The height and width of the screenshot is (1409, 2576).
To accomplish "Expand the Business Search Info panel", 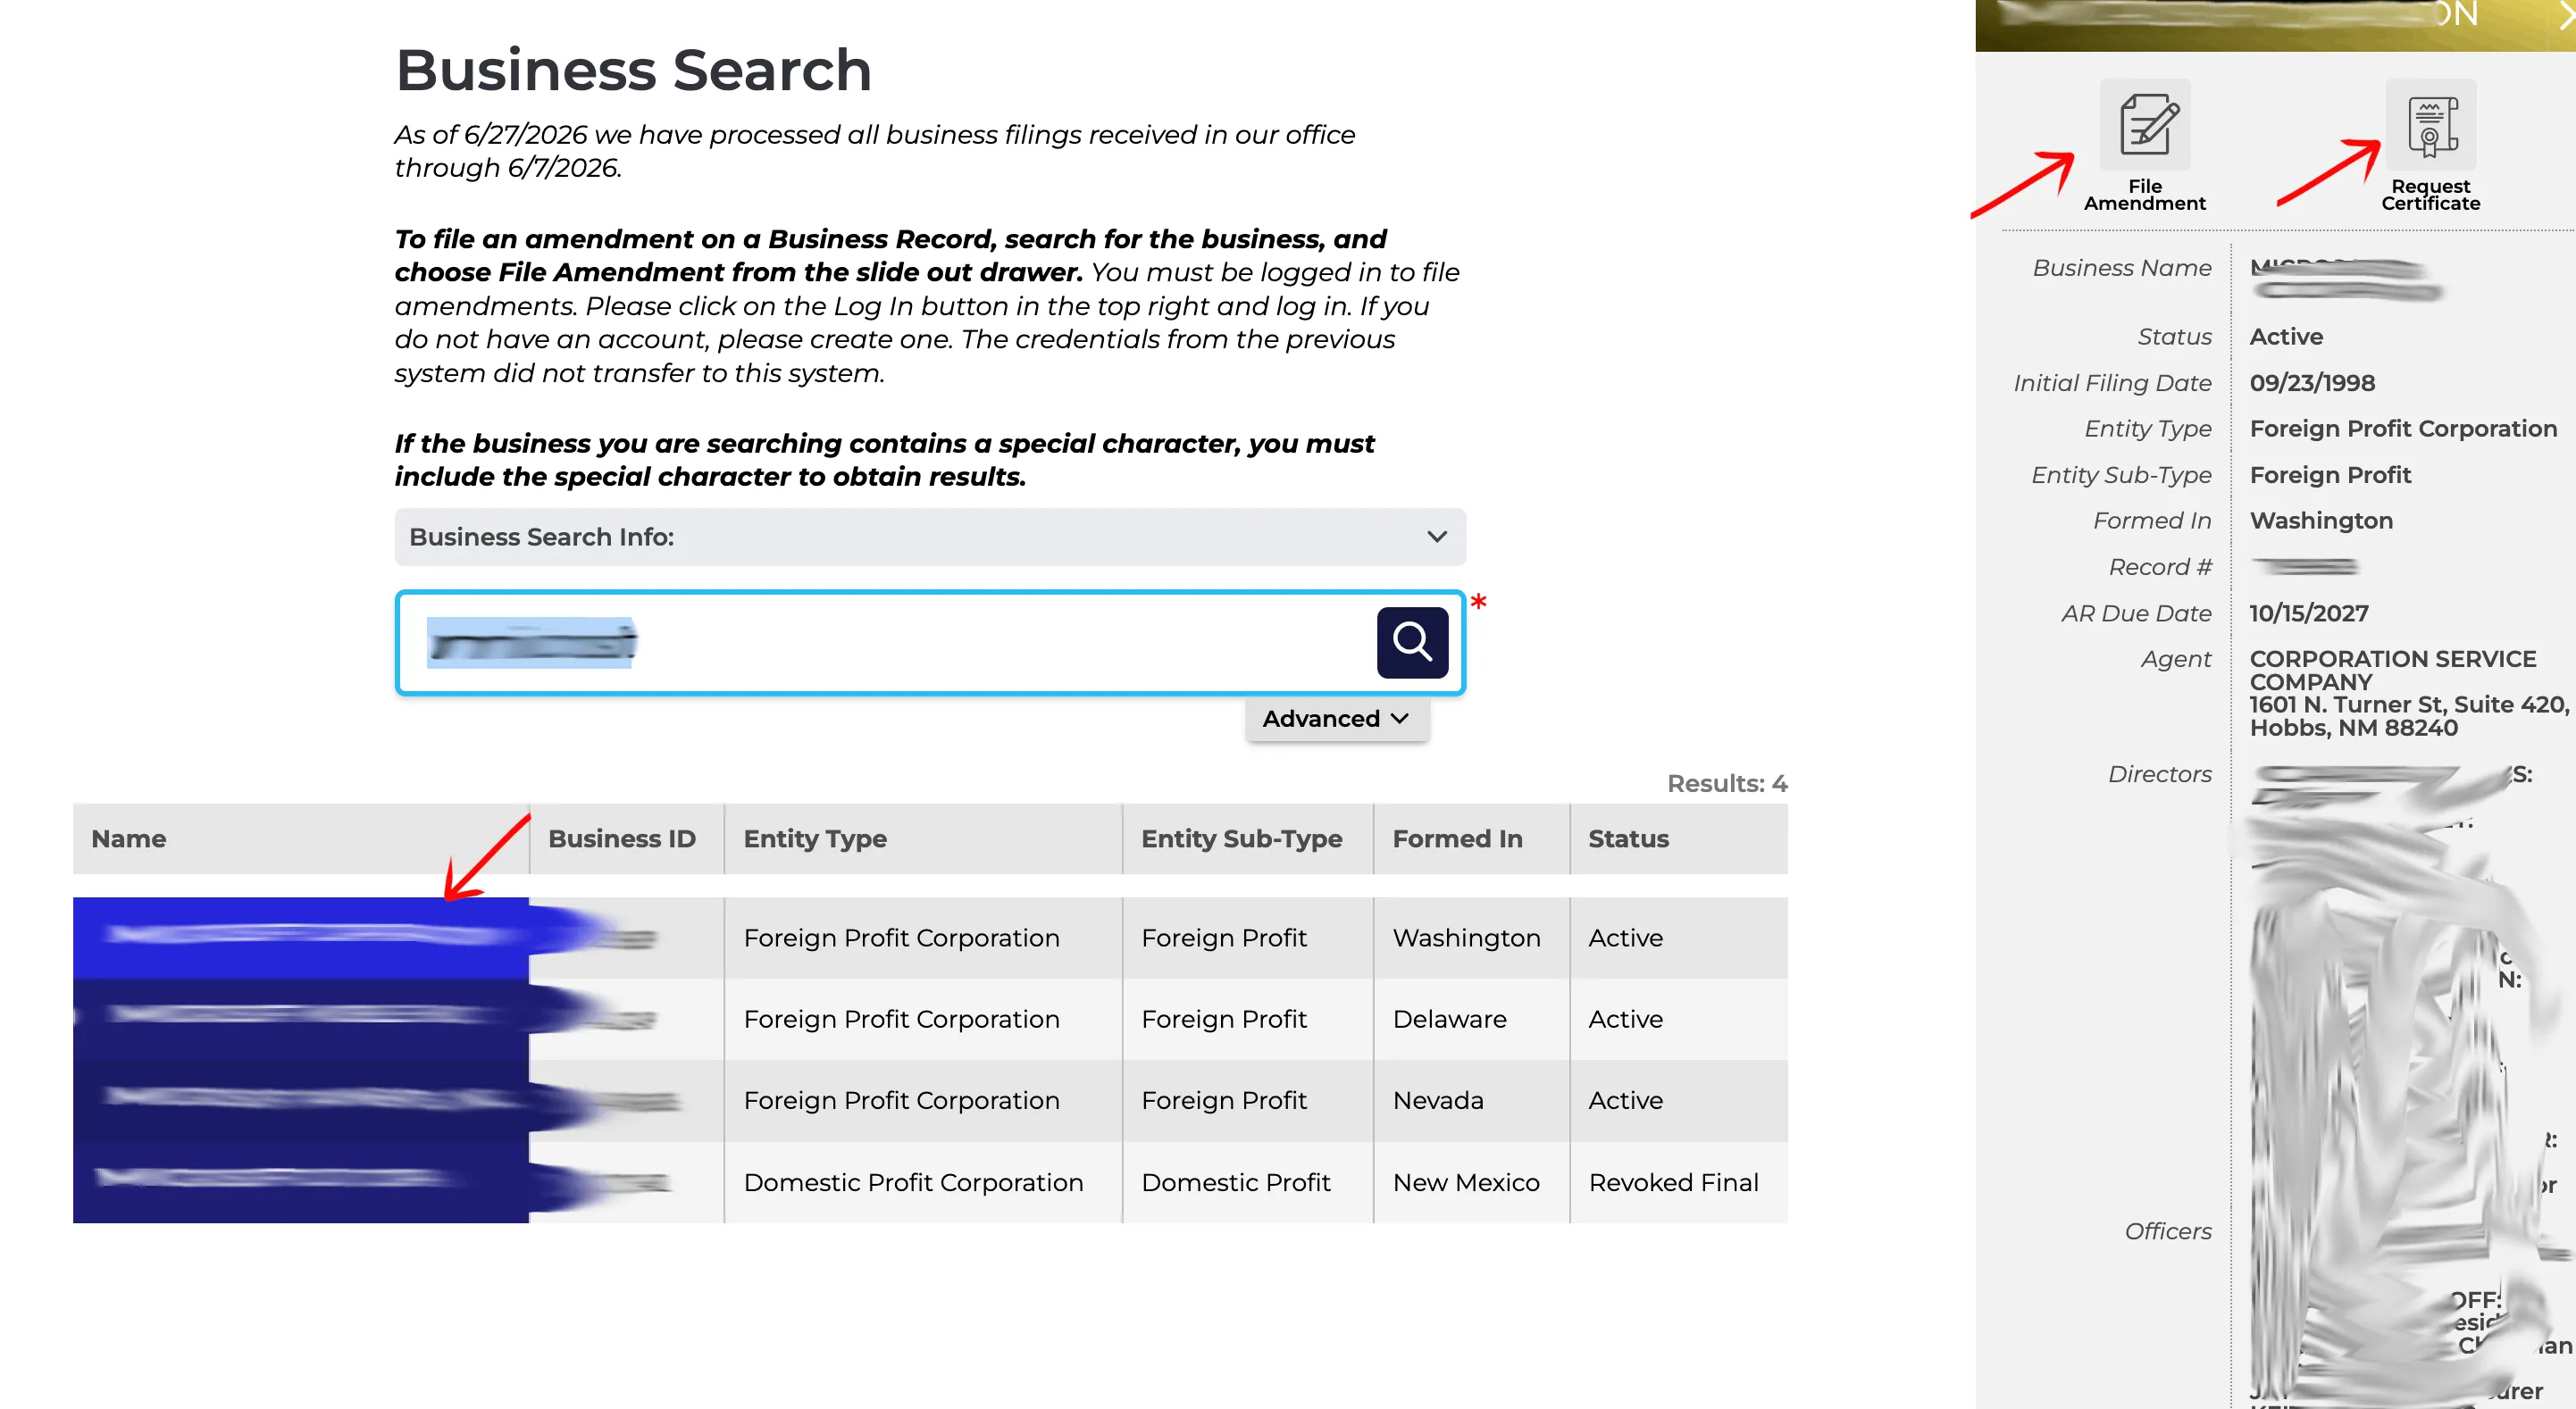I will click(x=930, y=537).
